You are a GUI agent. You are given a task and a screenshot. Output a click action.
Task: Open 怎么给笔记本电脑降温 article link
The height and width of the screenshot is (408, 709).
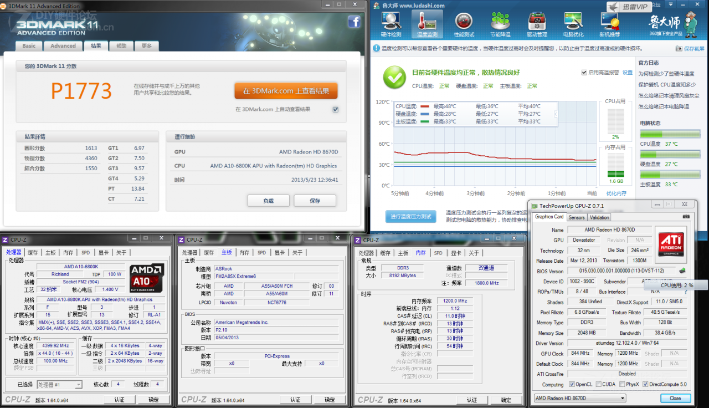coord(664,107)
